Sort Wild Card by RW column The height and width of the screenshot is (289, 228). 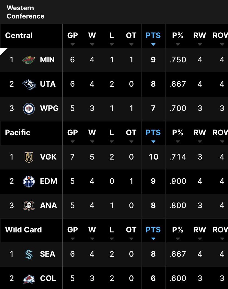tap(200, 232)
